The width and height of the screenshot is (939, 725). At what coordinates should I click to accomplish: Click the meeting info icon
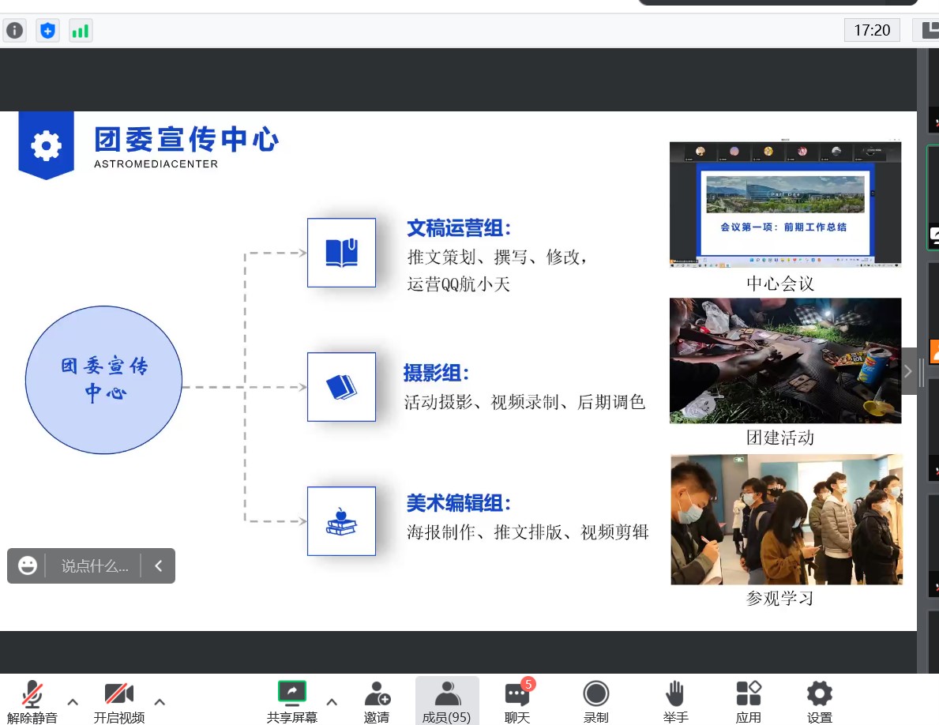pyautogui.click(x=15, y=31)
